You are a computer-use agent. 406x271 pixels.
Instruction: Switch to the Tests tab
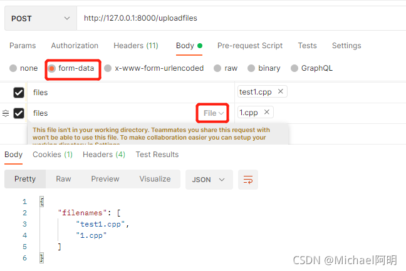pyautogui.click(x=307, y=46)
